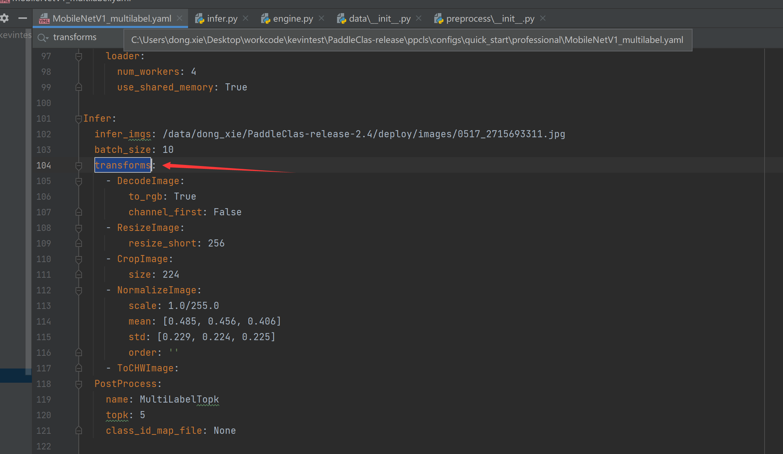The height and width of the screenshot is (454, 783).
Task: Click the YML file icon on MobileNetV1 tab
Action: pos(44,18)
